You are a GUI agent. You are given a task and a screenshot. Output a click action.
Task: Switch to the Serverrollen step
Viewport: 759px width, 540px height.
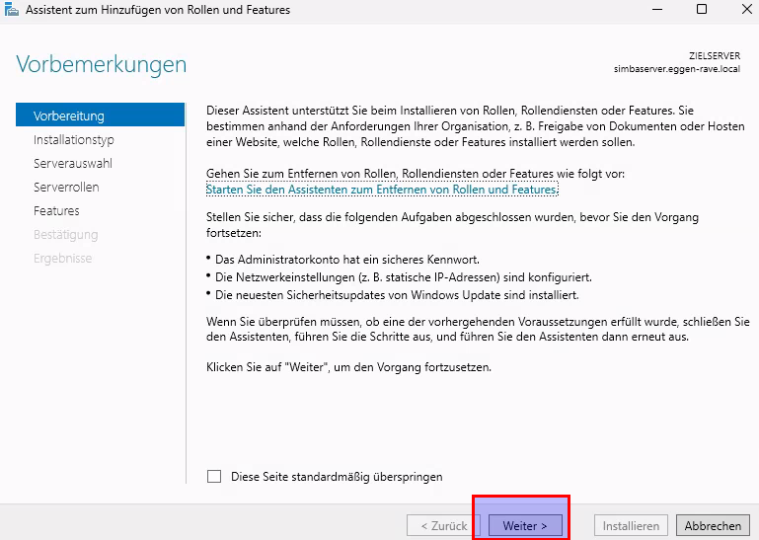coord(66,188)
